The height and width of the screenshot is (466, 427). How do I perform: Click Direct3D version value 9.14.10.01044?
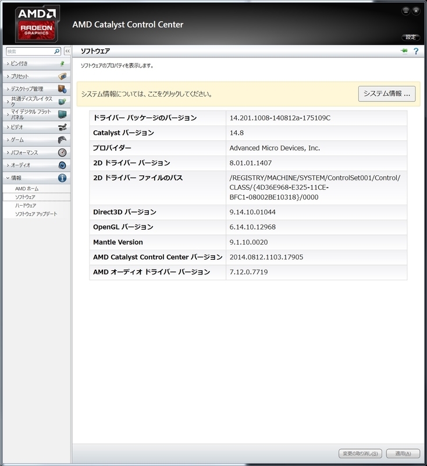point(252,212)
